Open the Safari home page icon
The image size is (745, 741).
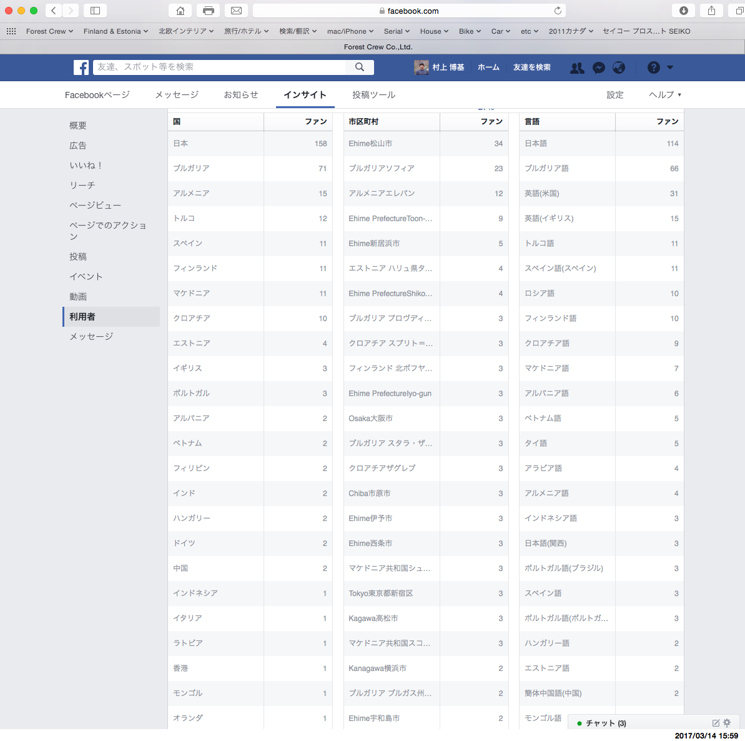pos(180,11)
